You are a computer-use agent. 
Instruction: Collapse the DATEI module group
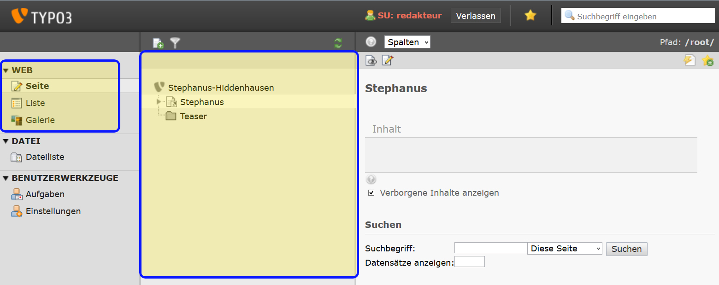tap(6, 141)
